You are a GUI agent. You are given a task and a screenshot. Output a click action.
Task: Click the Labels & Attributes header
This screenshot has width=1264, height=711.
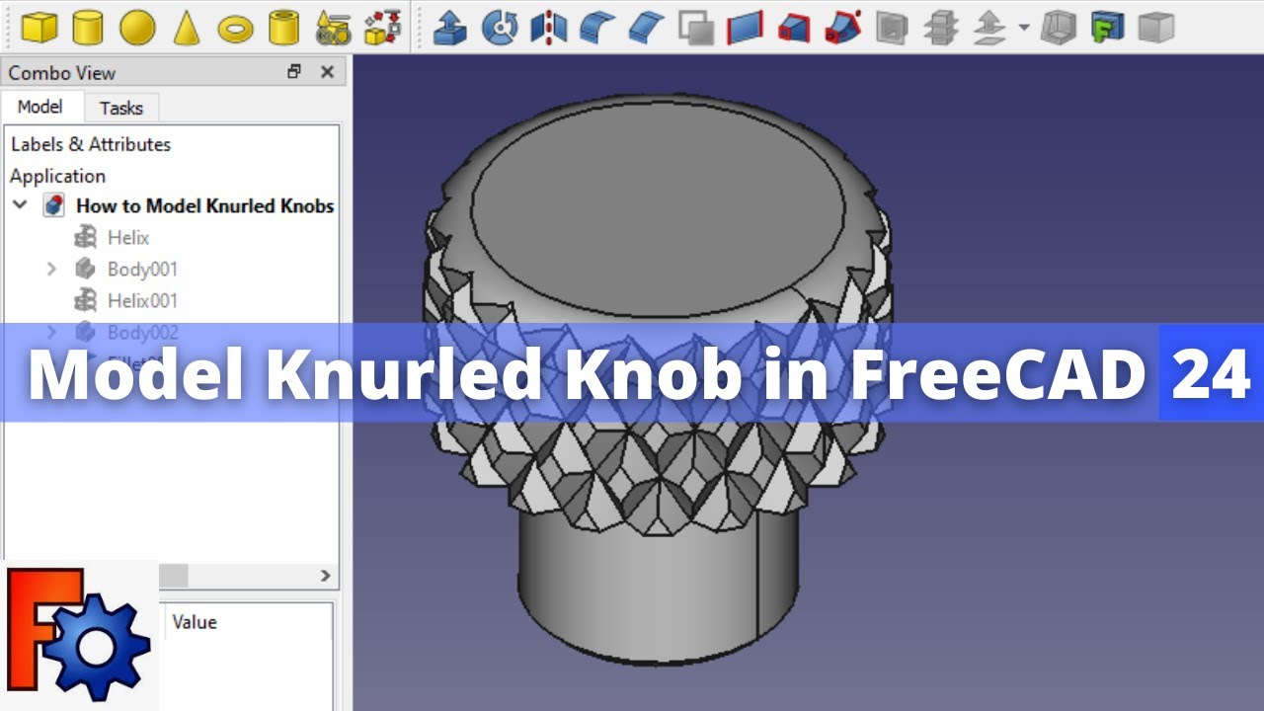[x=91, y=144]
